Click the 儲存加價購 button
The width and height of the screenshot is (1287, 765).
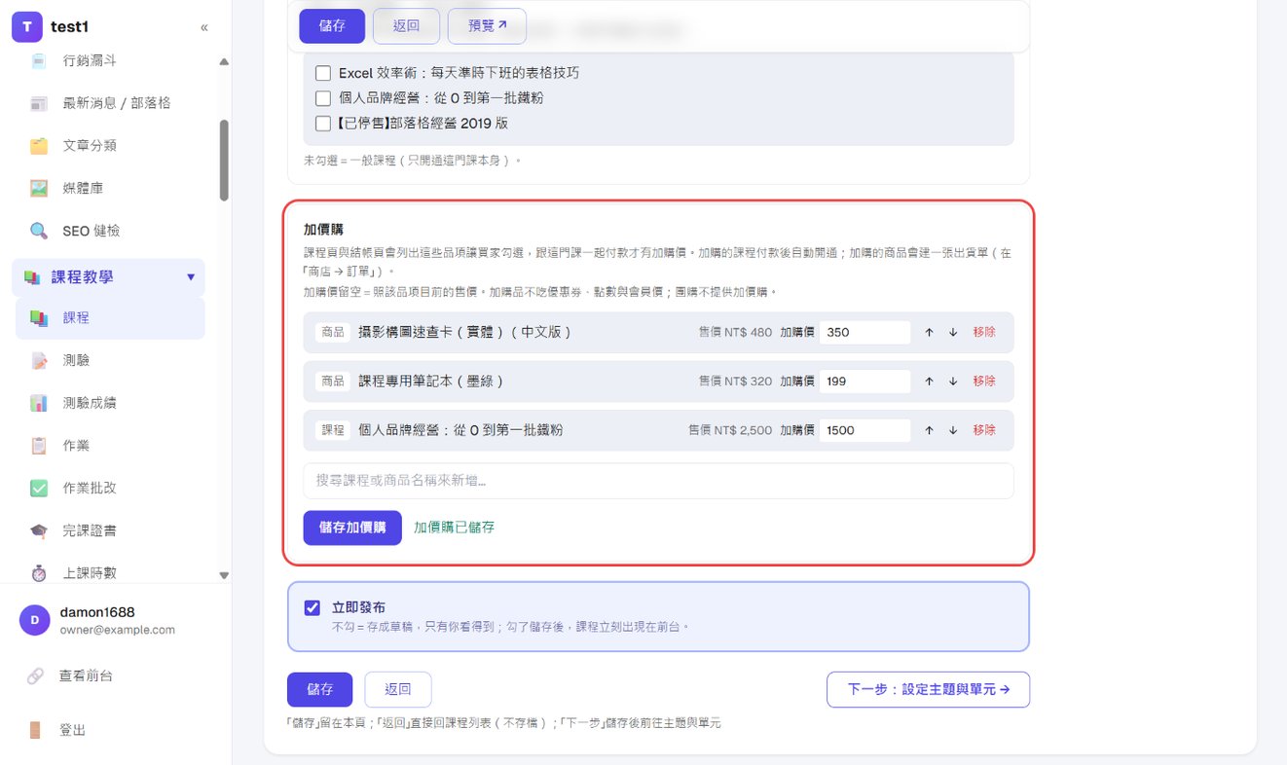(x=352, y=528)
